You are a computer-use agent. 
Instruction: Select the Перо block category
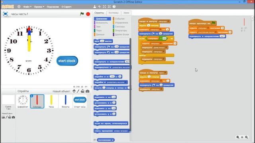click(x=102, y=31)
